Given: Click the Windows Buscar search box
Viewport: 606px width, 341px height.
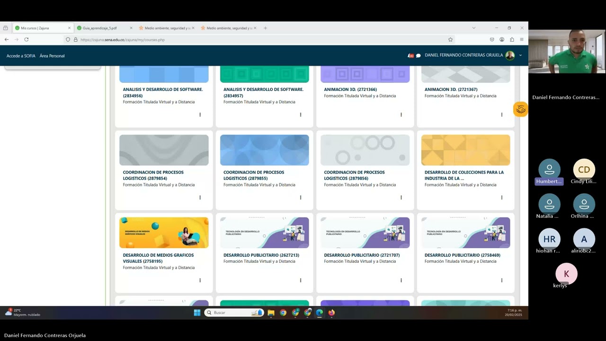Looking at the screenshot, I should [234, 313].
